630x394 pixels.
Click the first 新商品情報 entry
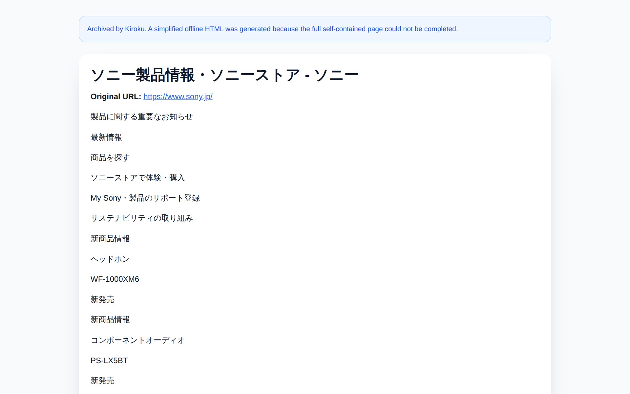tap(110, 238)
